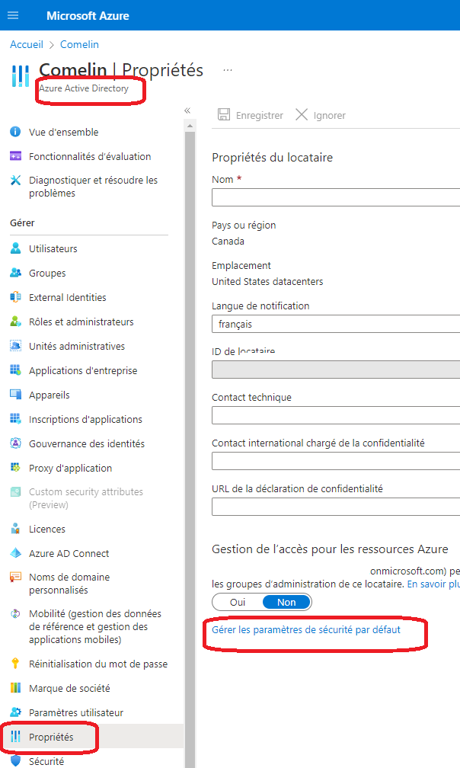
Task: Click the Vue d'ensemble info icon
Action: [16, 132]
